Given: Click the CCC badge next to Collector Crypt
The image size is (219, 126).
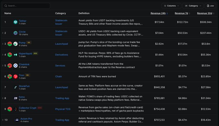Looking at the screenshot, I should click(40, 108).
